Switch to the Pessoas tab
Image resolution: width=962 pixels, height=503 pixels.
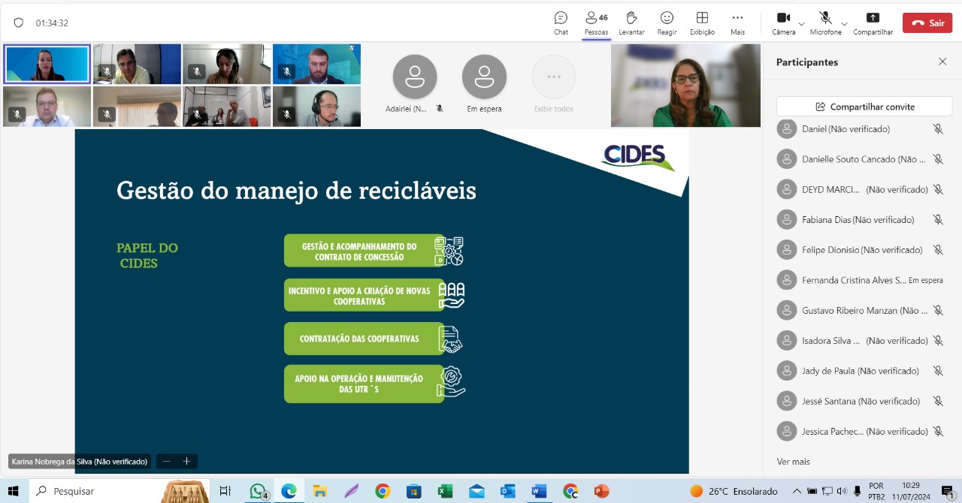point(596,23)
